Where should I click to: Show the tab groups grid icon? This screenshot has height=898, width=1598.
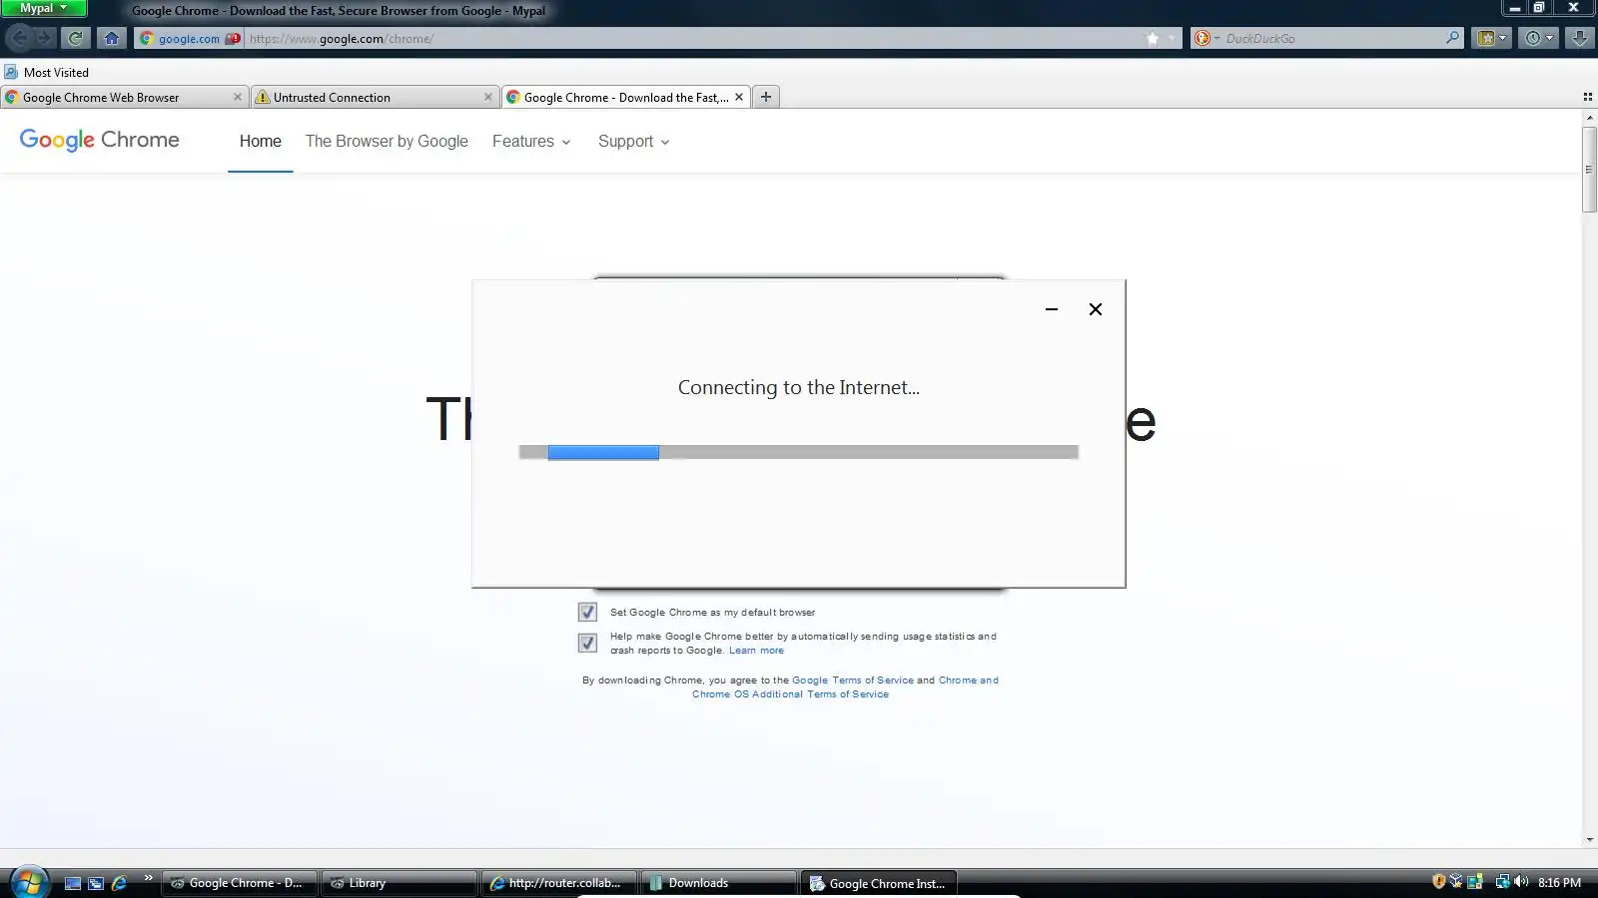coord(1587,97)
